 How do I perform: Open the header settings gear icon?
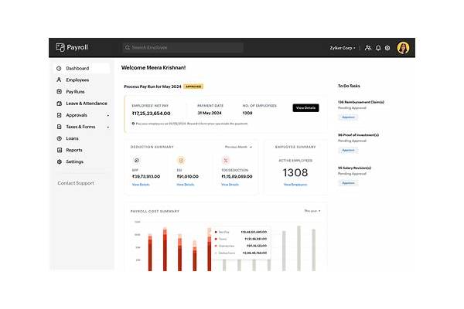(x=387, y=48)
